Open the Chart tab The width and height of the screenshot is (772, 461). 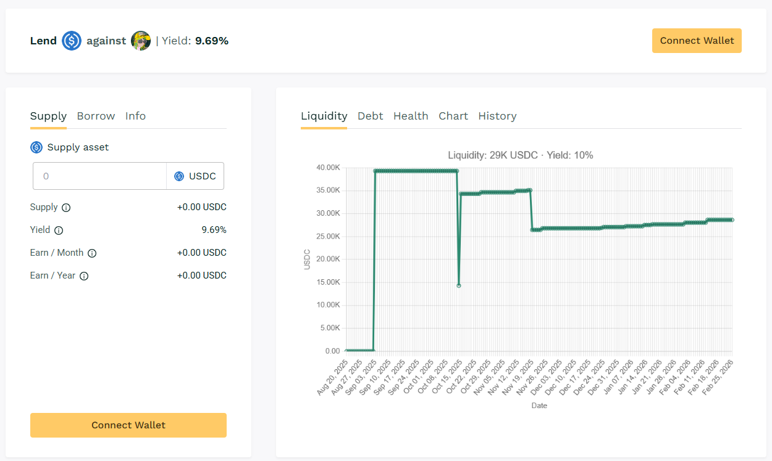pos(453,116)
